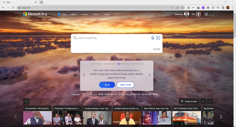
Task: Start voice search with microphone icon
Action: click(152, 38)
